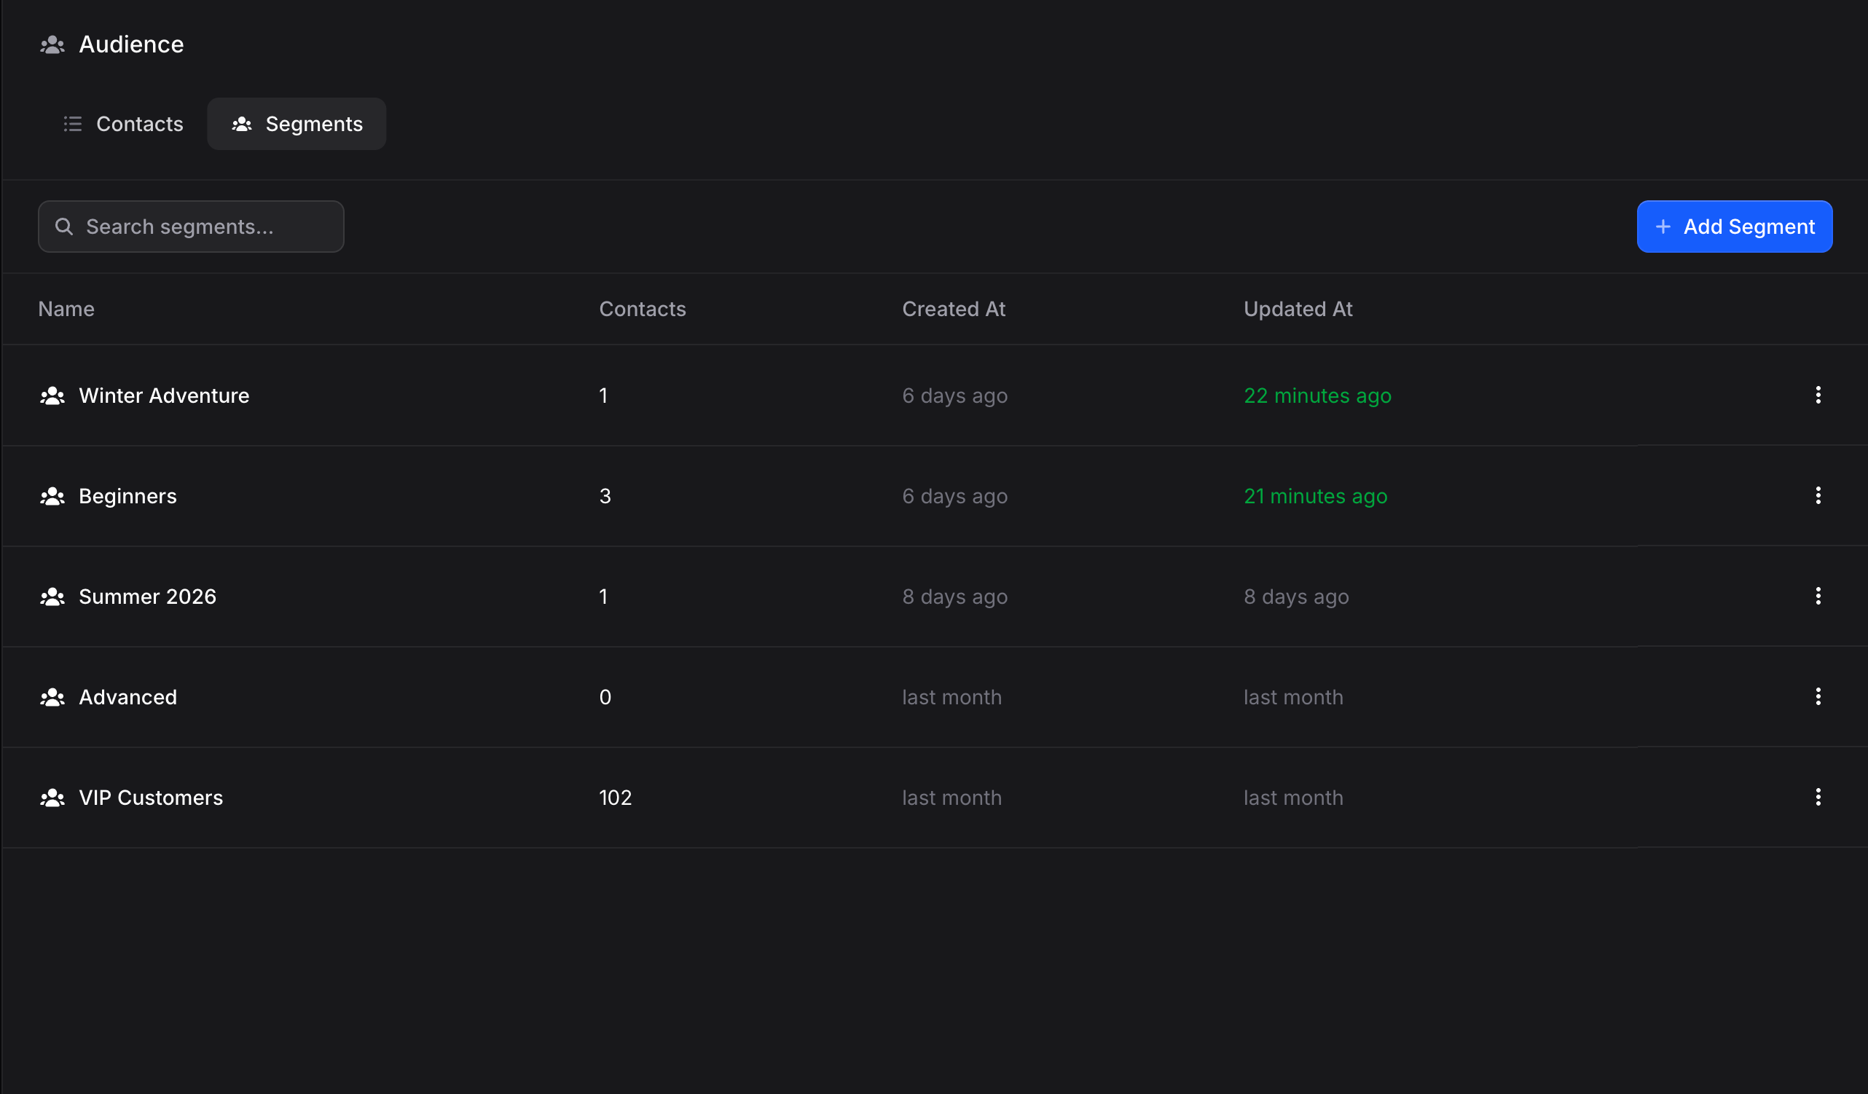
Task: Open the VIP Customers actions menu
Action: [x=1818, y=798]
